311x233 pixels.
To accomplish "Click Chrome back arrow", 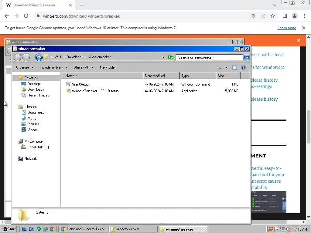I will (7, 16).
